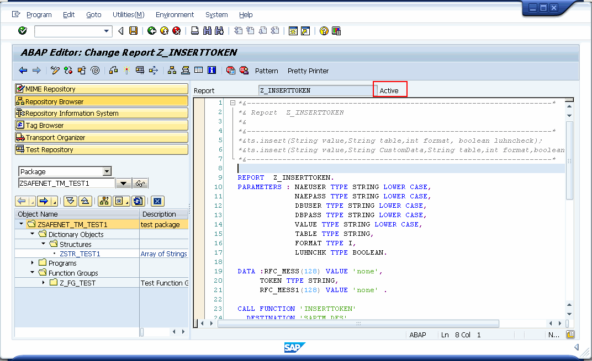The image size is (592, 361).
Task: Go to previous object with blue left arrow
Action: (x=23, y=71)
